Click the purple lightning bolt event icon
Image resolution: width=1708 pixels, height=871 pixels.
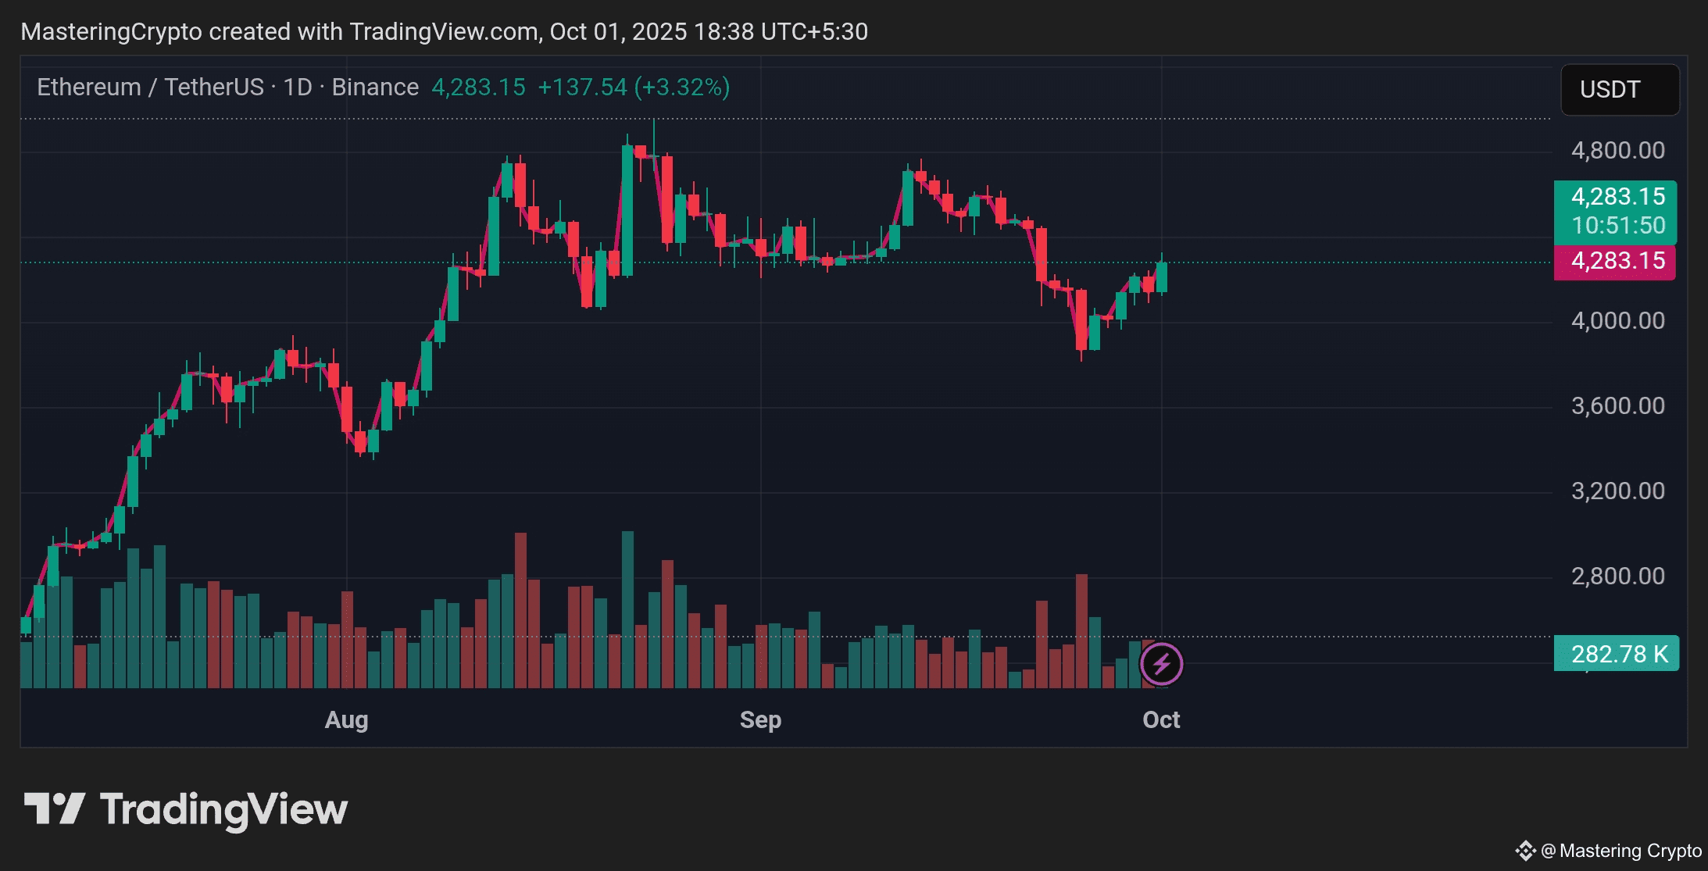[1161, 664]
